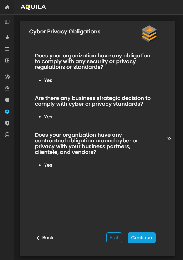
Task: Open the database cylinder icon in sidebar
Action: pyautogui.click(x=7, y=135)
